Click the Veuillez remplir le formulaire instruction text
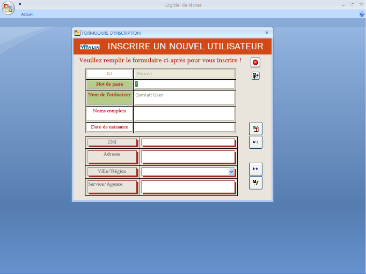The width and height of the screenshot is (366, 274). [x=160, y=60]
